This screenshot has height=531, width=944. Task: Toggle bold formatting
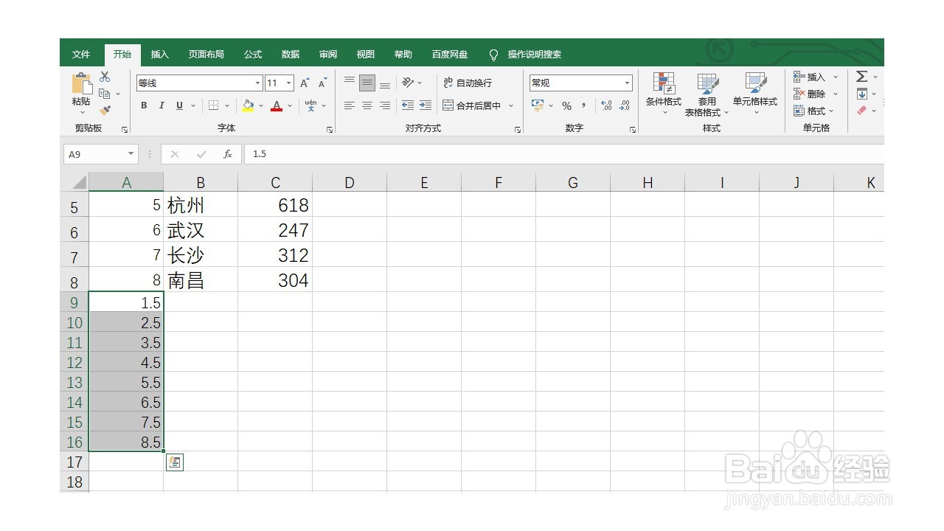[144, 105]
